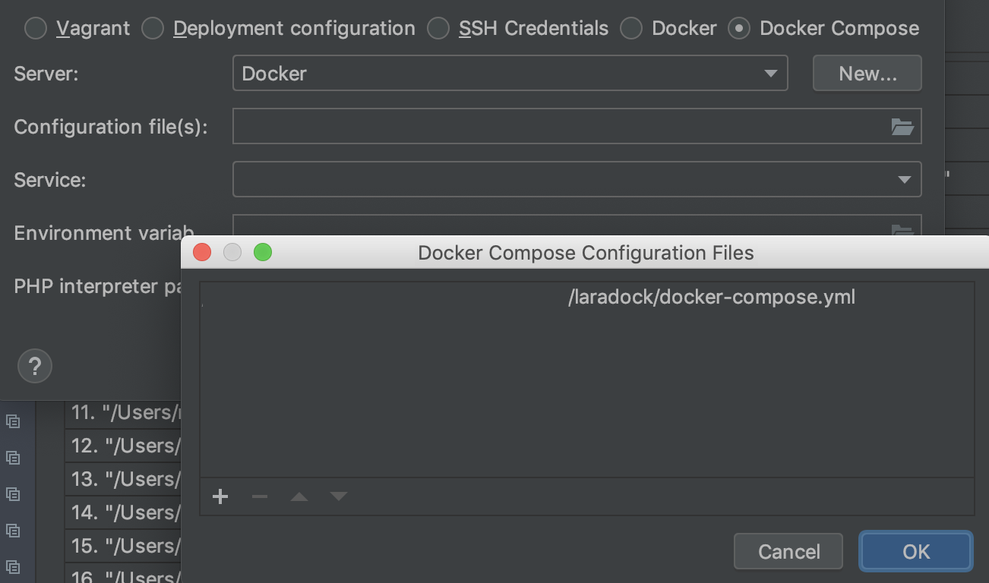Move configuration file down with arrow icon
989x583 pixels.
click(339, 496)
